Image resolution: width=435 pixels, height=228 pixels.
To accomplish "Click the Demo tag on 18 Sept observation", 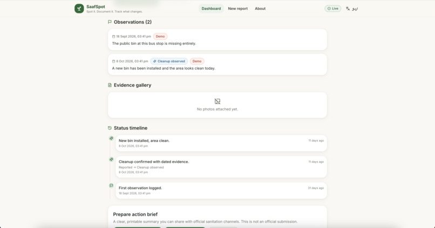I will point(160,36).
